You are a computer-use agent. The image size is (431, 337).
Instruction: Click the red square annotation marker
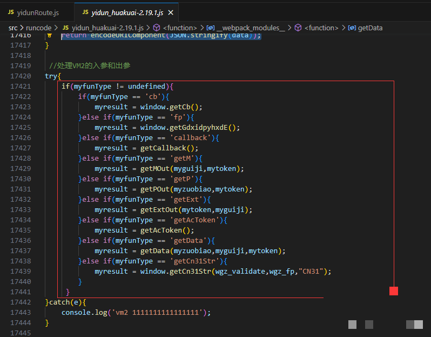[x=393, y=291]
